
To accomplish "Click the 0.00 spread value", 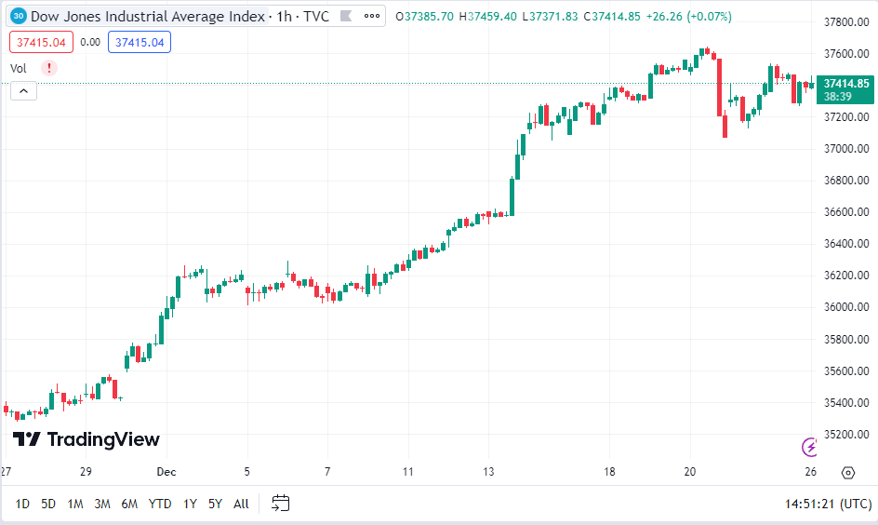I will pos(90,42).
